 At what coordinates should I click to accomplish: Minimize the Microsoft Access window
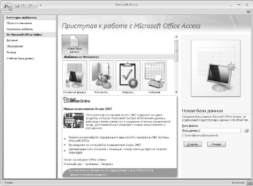click(231, 5)
